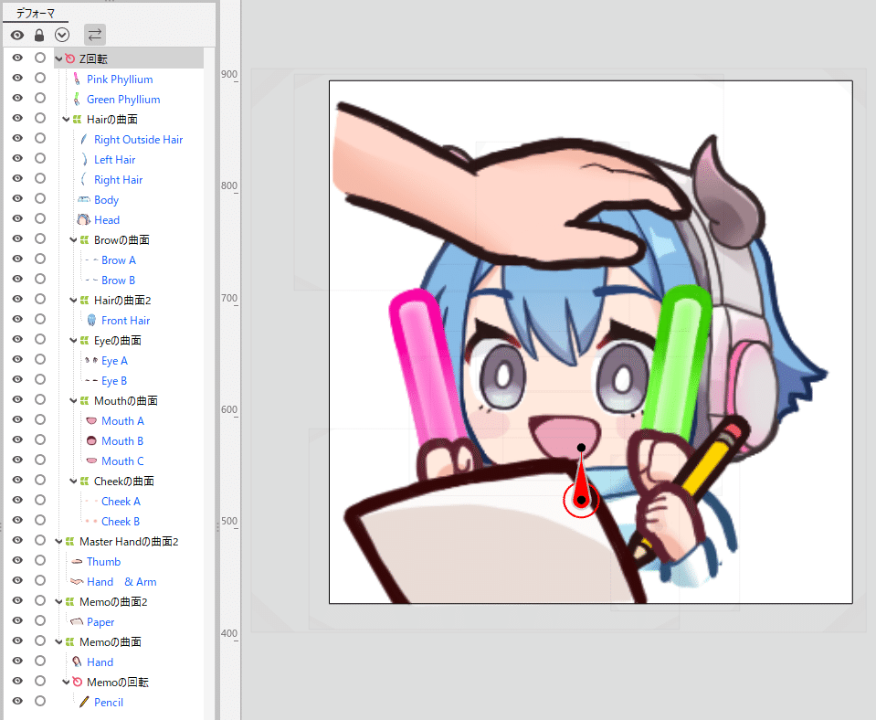The image size is (876, 720).
Task: Toggle the lock circle for Pencil
Action: 39,701
